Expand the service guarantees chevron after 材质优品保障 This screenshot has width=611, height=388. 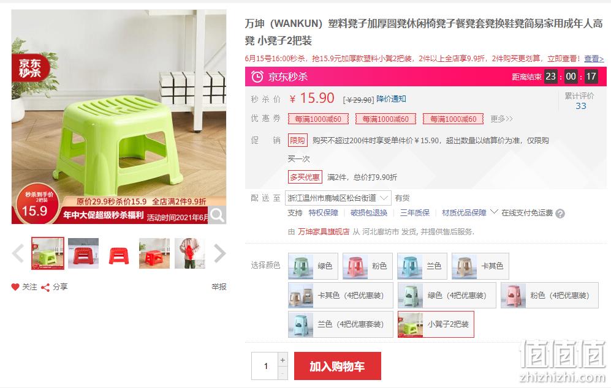click(494, 212)
